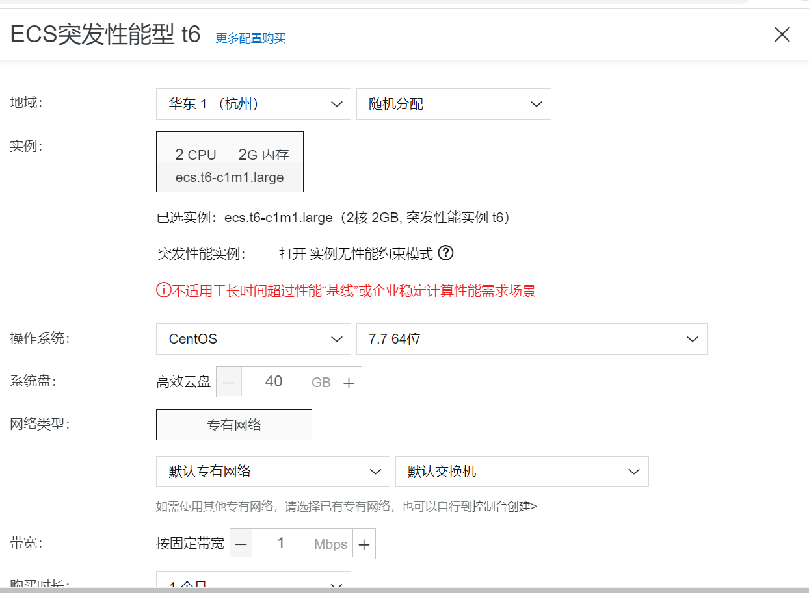Open the 华东 1 (杭州) region dropdown
The height and width of the screenshot is (593, 809).
click(254, 104)
